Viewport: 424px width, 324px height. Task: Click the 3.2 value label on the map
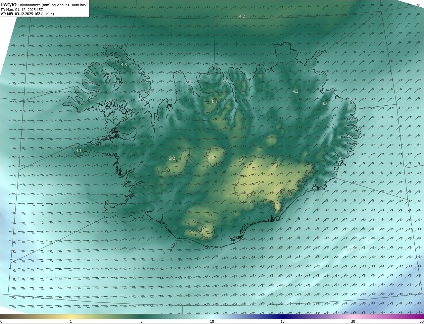172,158
